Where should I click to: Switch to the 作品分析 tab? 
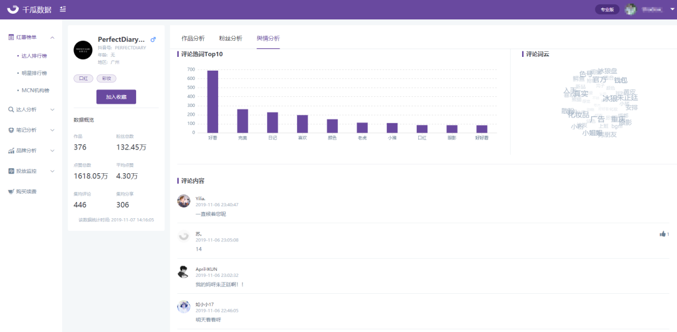click(193, 38)
